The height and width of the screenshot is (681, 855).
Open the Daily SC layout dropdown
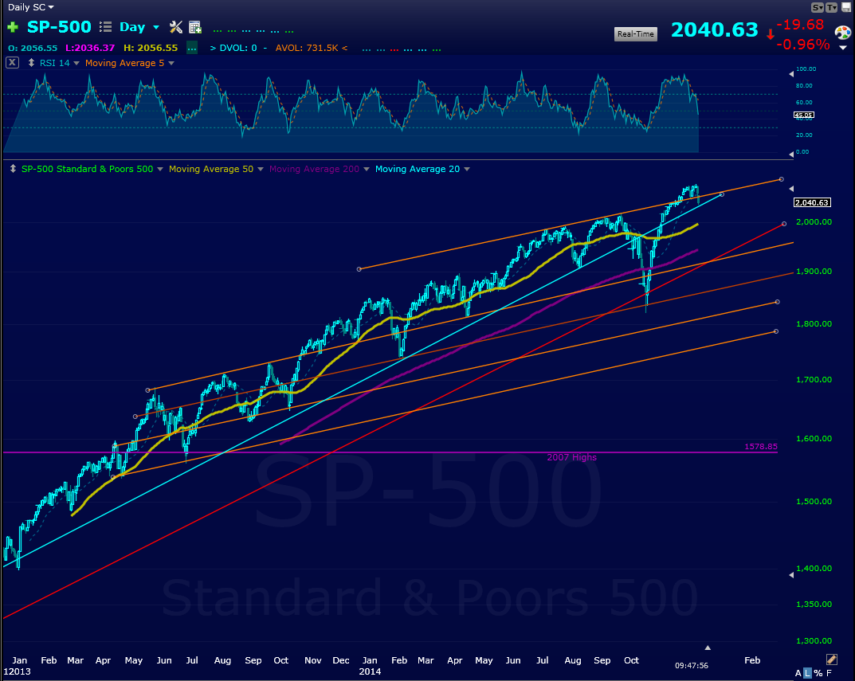31,7
